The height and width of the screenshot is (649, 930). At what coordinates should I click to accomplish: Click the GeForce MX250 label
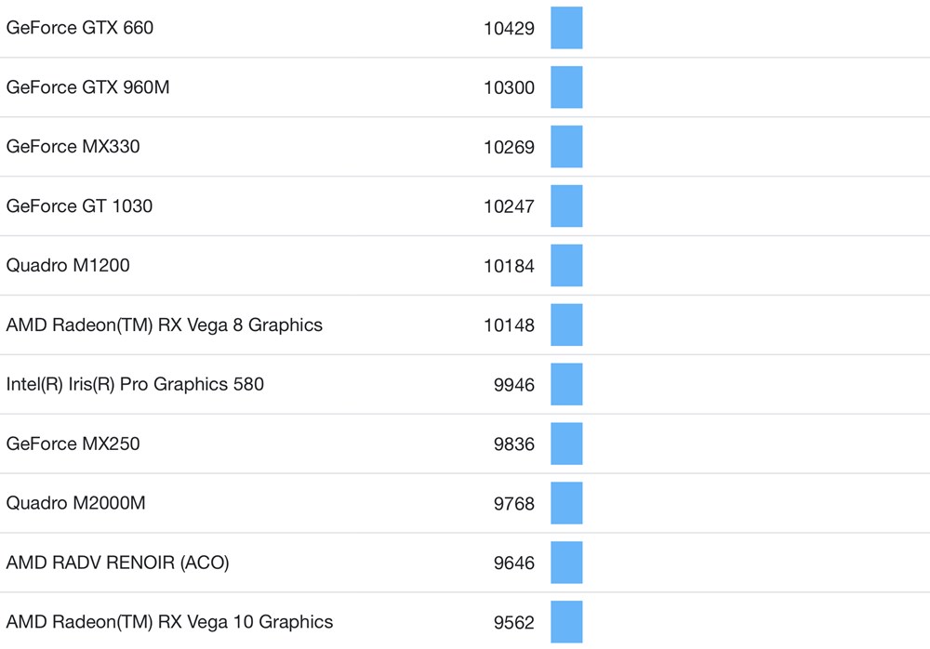[73, 444]
